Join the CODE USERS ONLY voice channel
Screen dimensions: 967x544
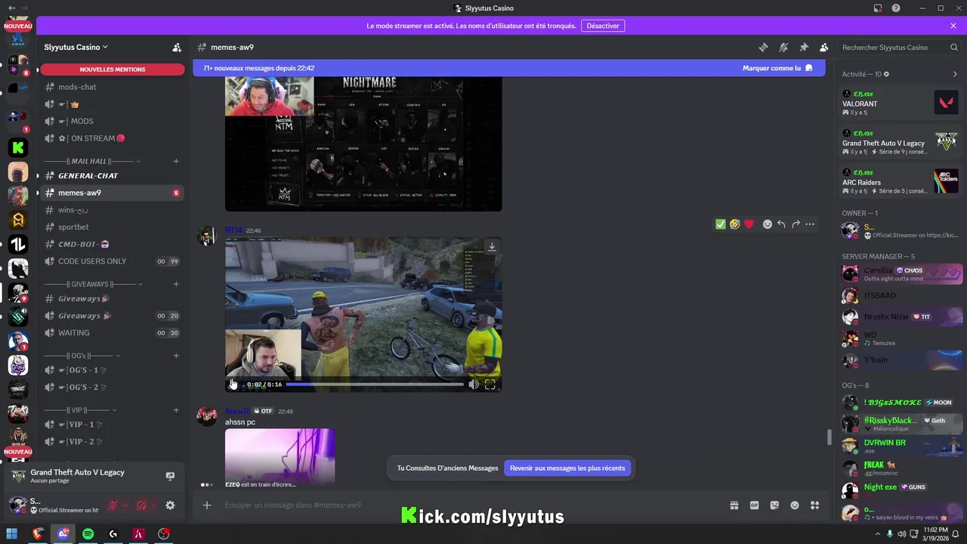(111, 261)
